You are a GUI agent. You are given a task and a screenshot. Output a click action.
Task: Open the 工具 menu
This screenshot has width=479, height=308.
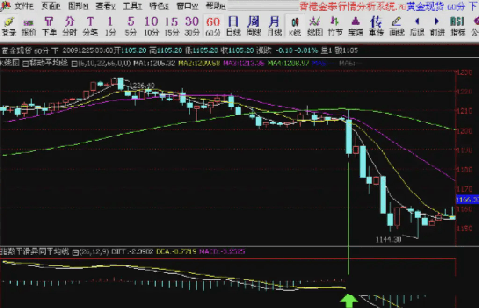pyautogui.click(x=132, y=6)
